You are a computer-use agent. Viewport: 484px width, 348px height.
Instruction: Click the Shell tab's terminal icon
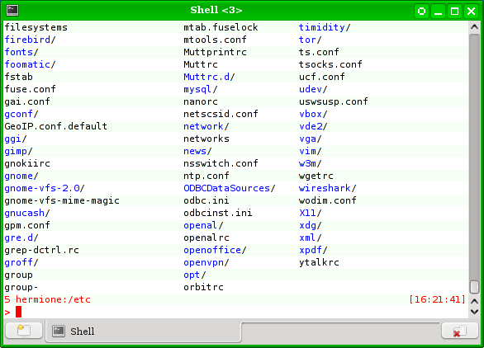(59, 332)
